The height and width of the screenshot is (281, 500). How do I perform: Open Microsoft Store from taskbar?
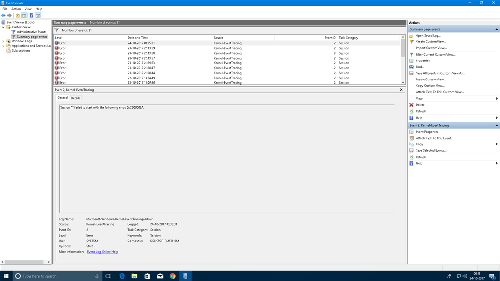pos(147,276)
